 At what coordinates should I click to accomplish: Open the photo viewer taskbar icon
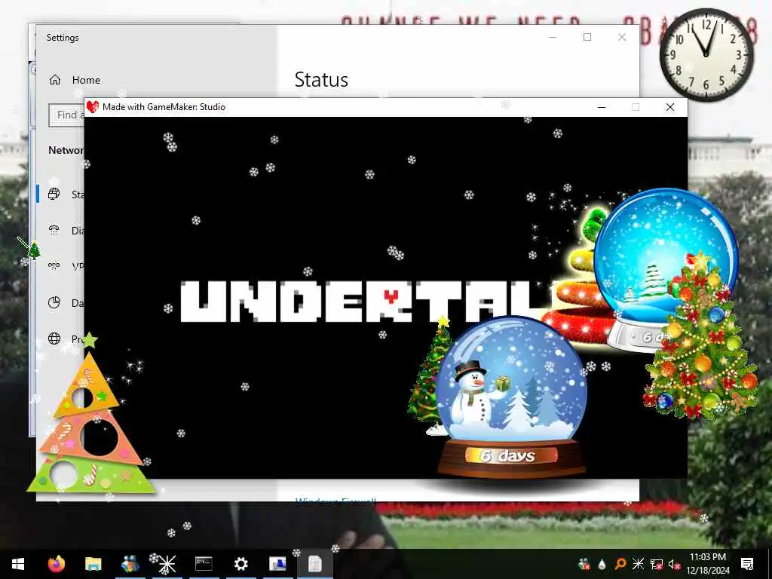[277, 564]
